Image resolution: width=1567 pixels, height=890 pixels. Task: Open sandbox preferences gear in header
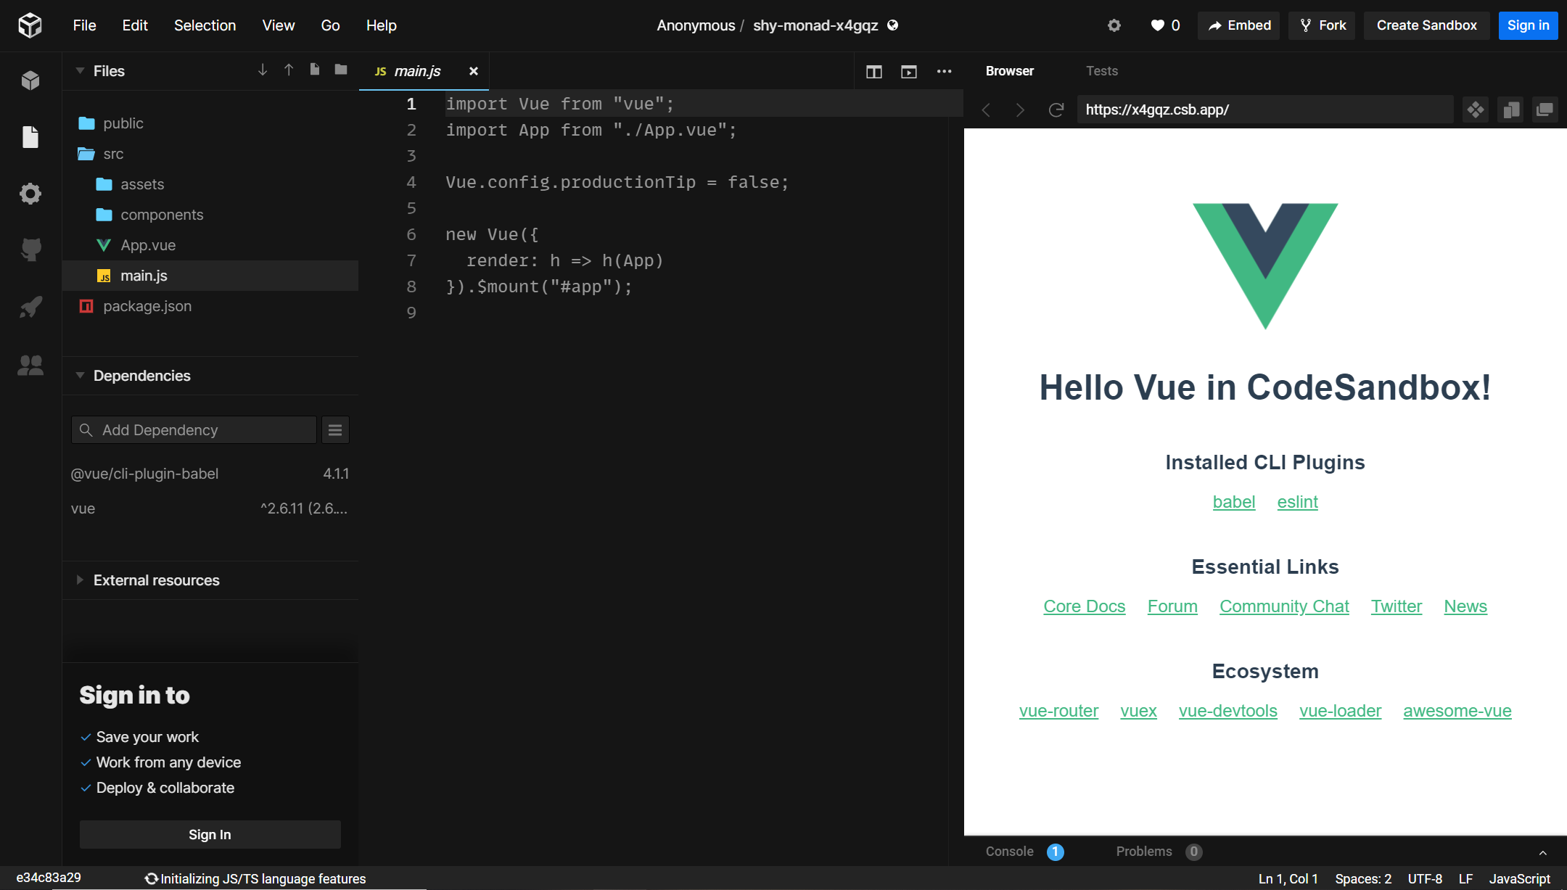tap(1114, 25)
